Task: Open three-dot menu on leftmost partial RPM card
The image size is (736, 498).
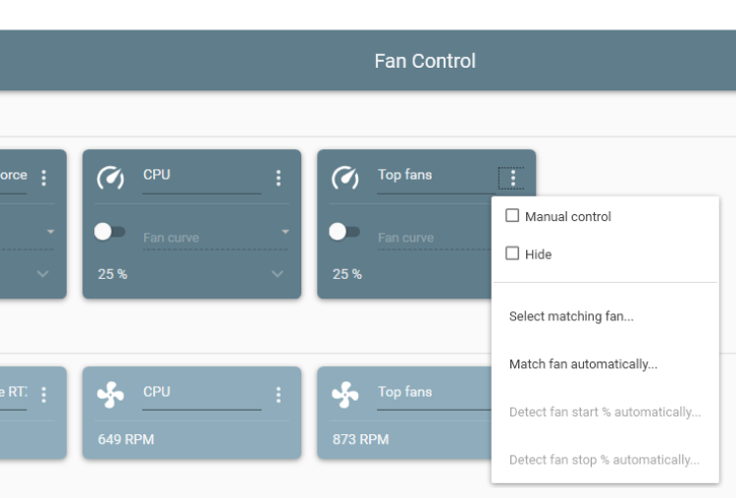Action: click(43, 395)
